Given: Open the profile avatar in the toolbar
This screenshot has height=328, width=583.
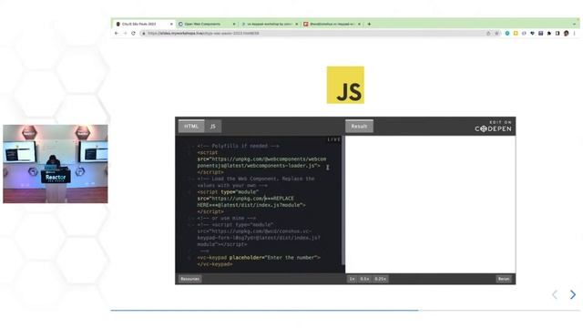Looking at the screenshot, I should click(x=566, y=34).
